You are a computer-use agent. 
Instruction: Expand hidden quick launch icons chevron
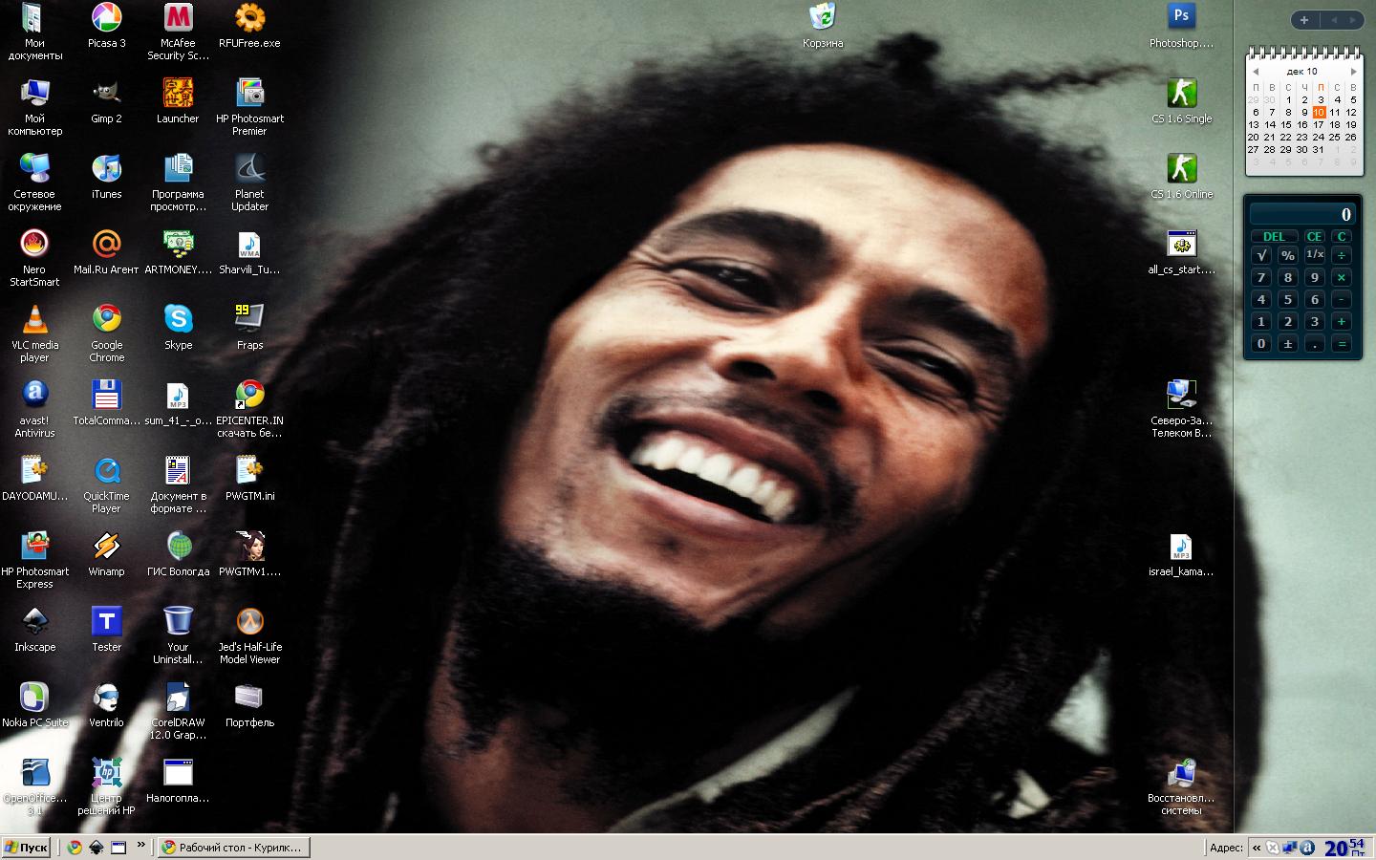141,845
